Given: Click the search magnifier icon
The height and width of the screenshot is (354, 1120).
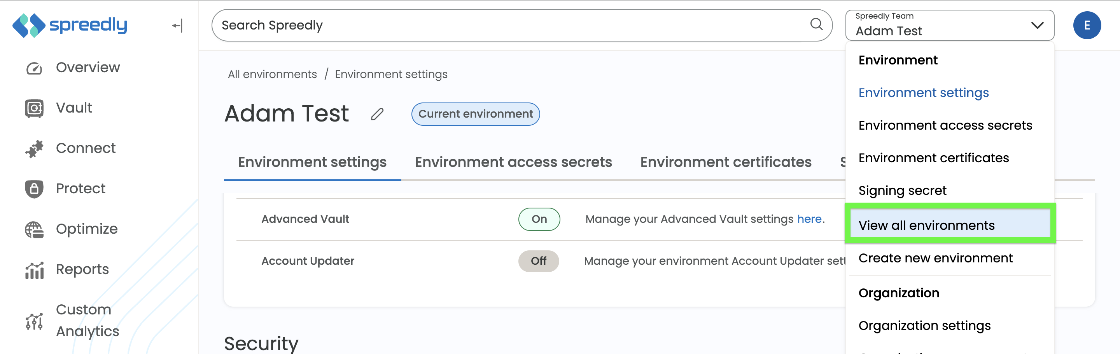Looking at the screenshot, I should coord(816,24).
